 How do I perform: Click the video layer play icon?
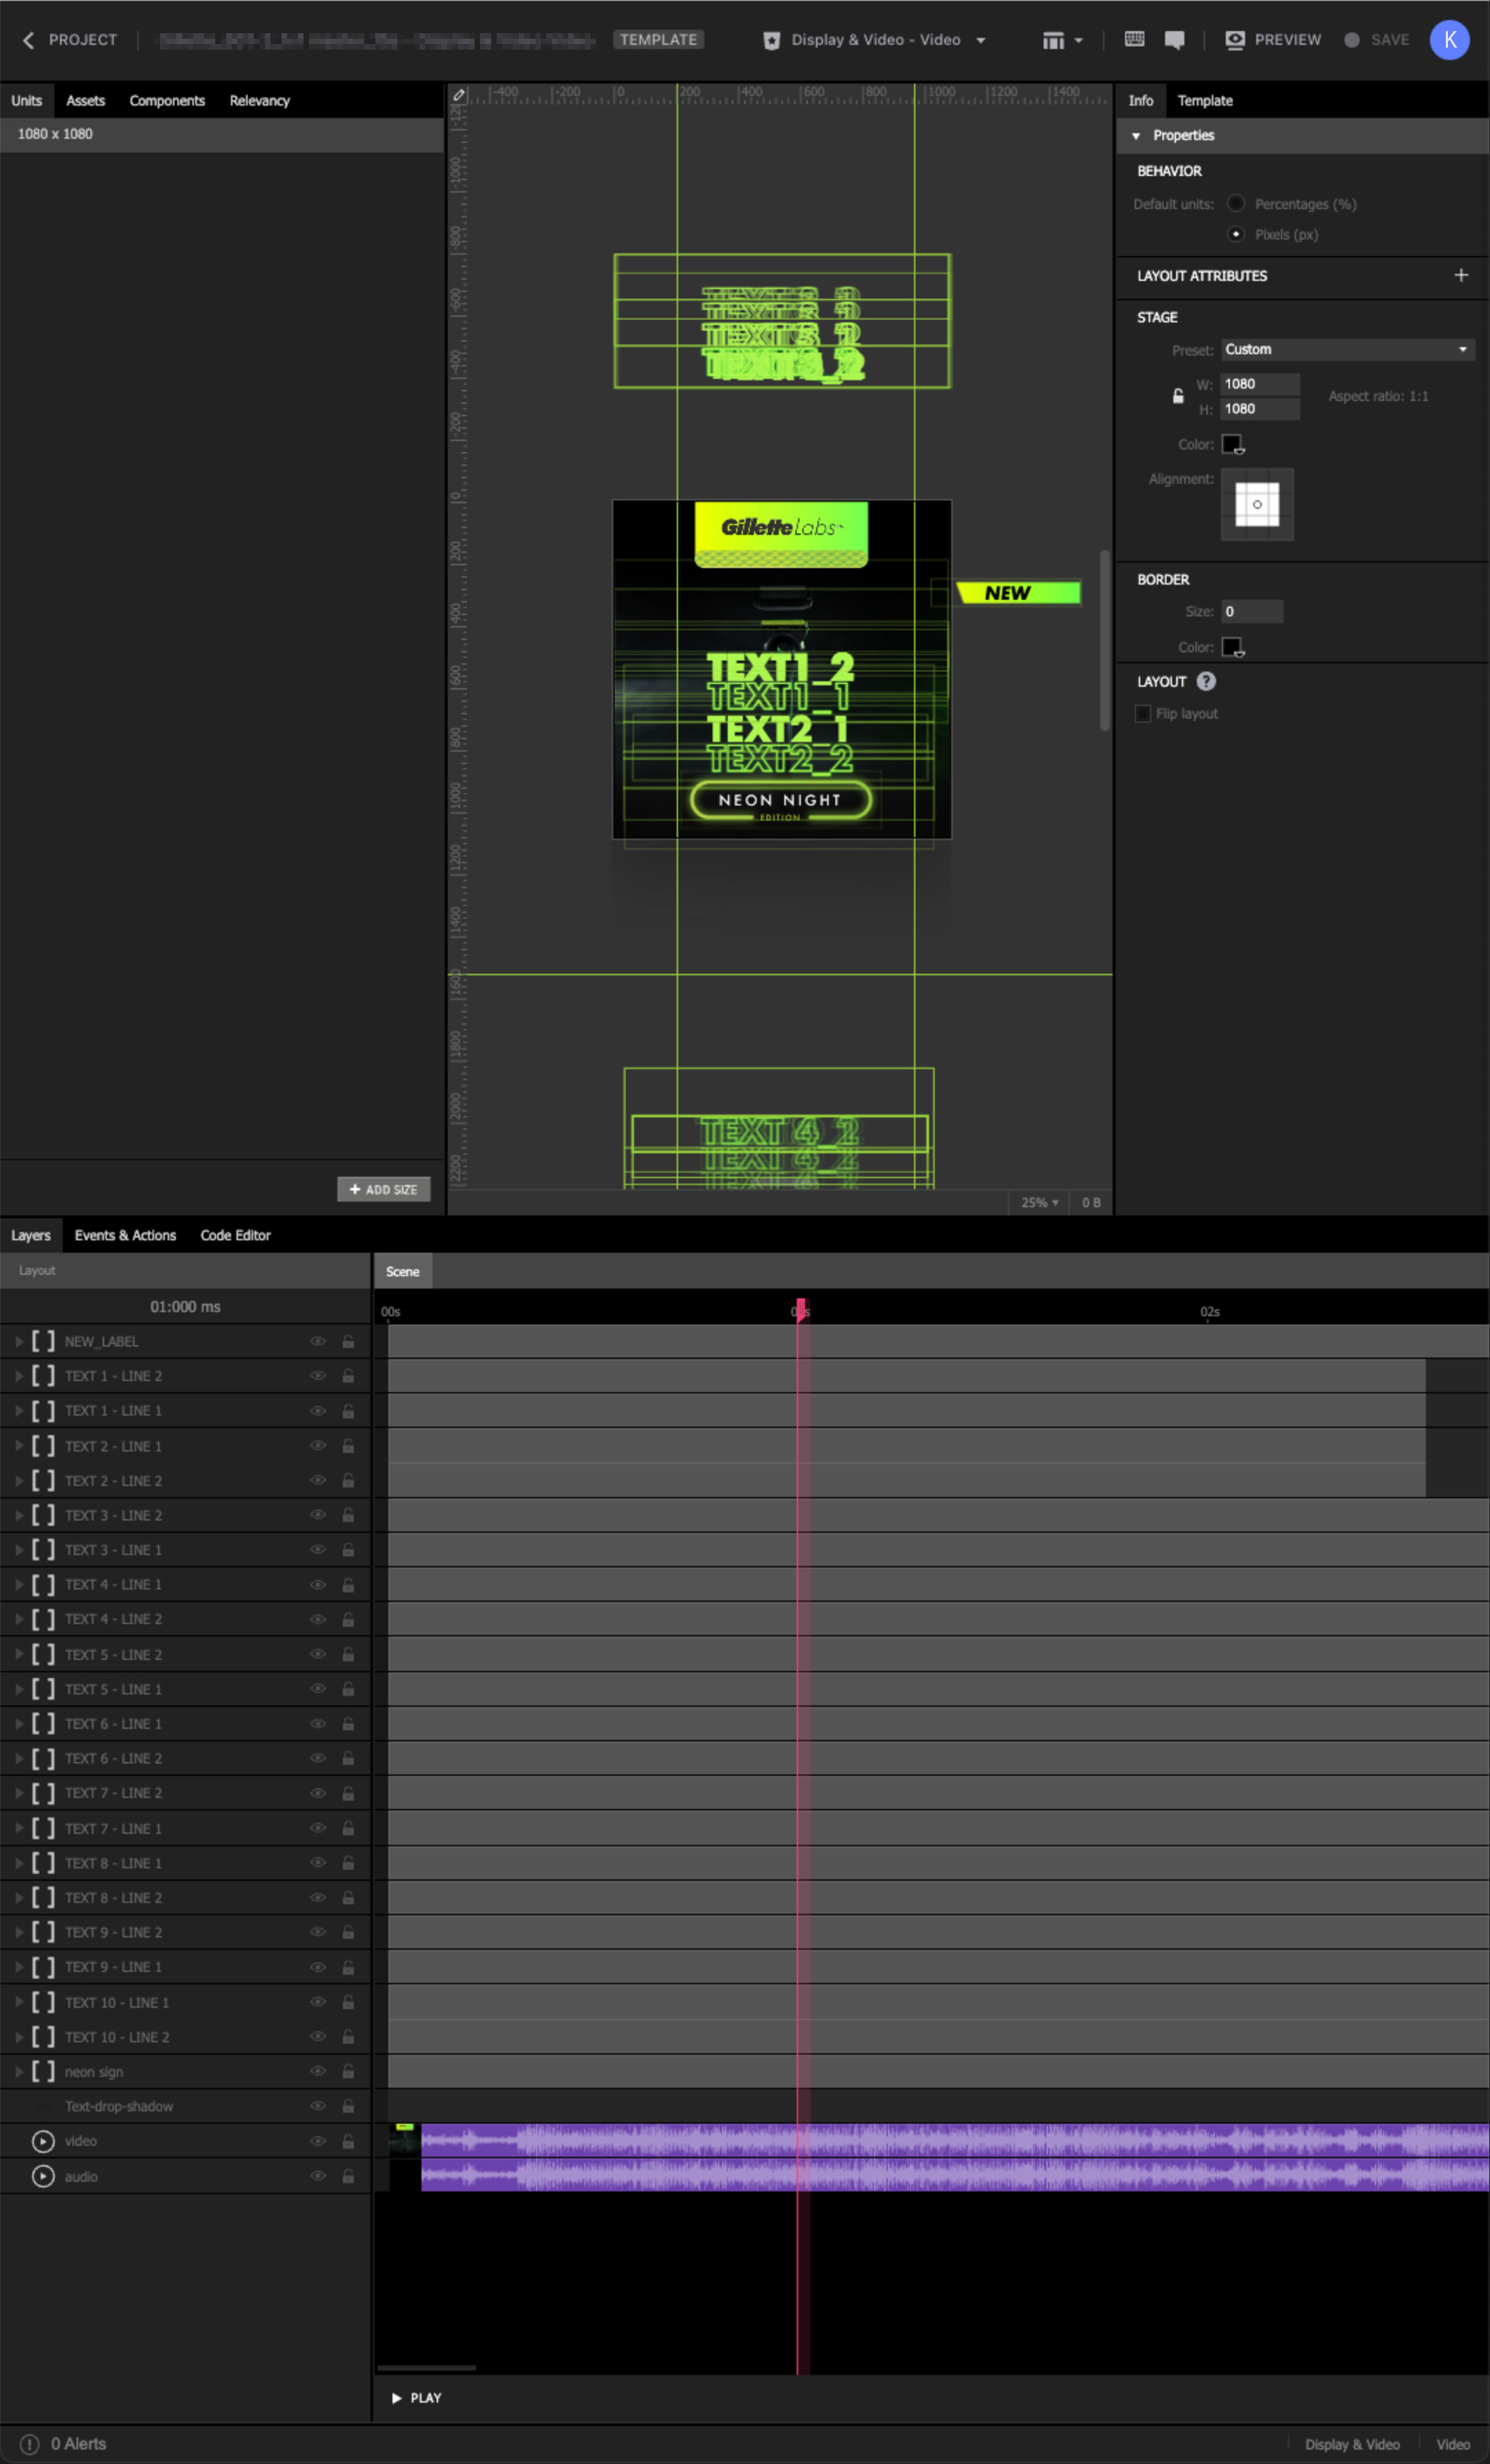coord(43,2142)
